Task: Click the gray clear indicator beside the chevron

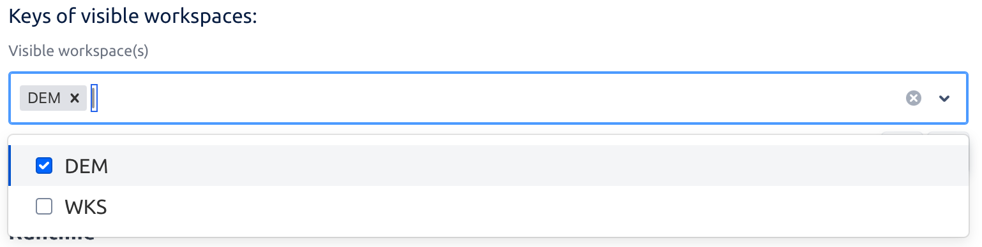Action: (x=914, y=98)
